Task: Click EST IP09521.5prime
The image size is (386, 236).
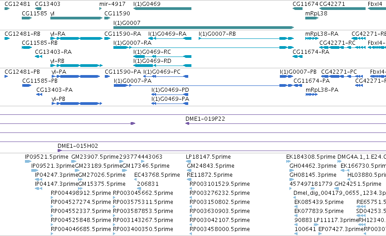Action: pyautogui.click(x=47, y=157)
